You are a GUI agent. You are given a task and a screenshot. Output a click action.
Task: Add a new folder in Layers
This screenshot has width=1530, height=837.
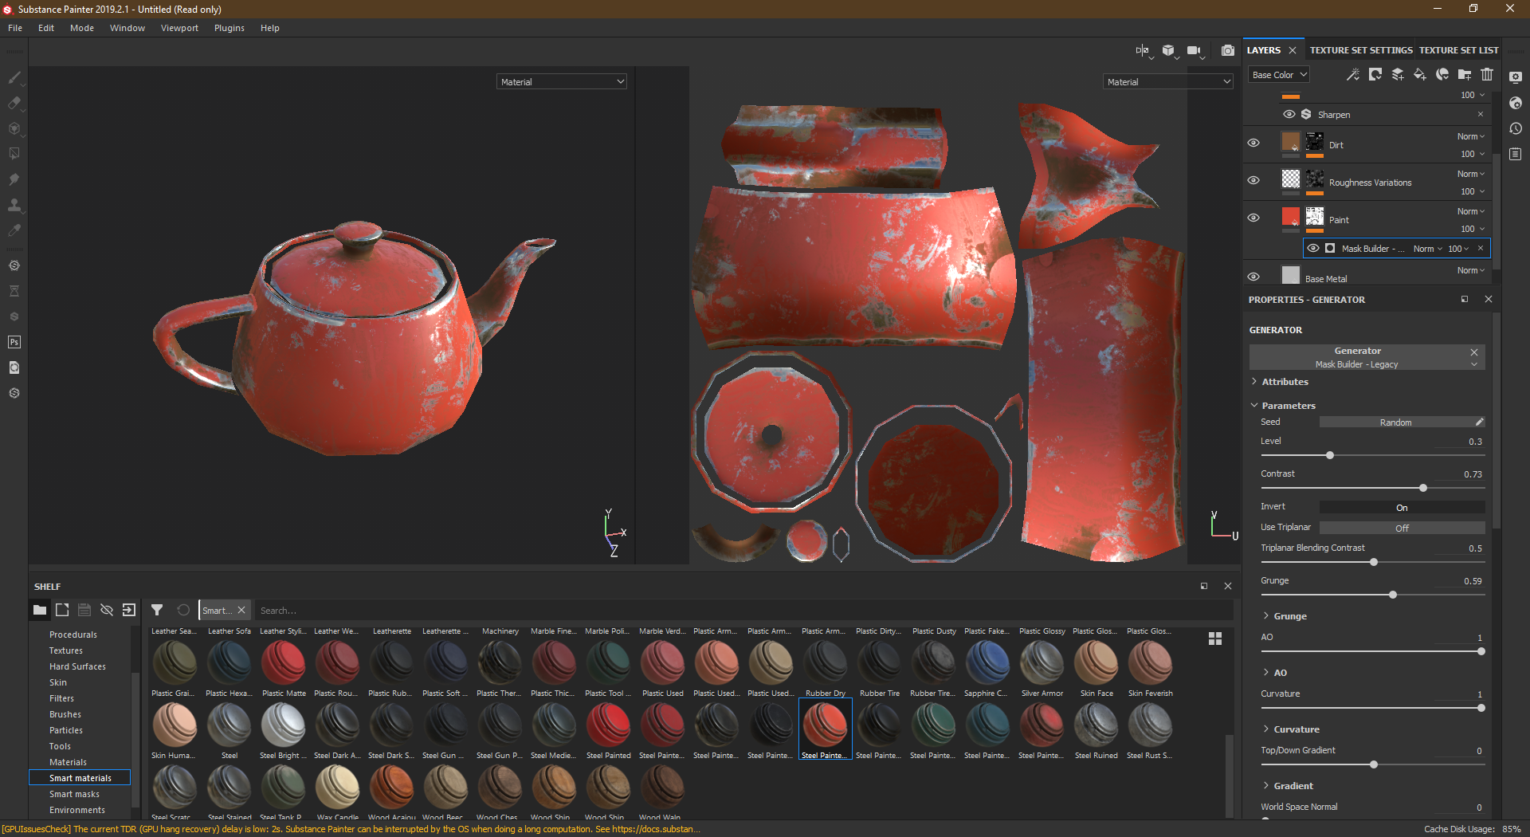(1465, 74)
